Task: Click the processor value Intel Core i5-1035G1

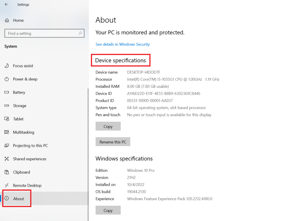Action: click(x=173, y=79)
